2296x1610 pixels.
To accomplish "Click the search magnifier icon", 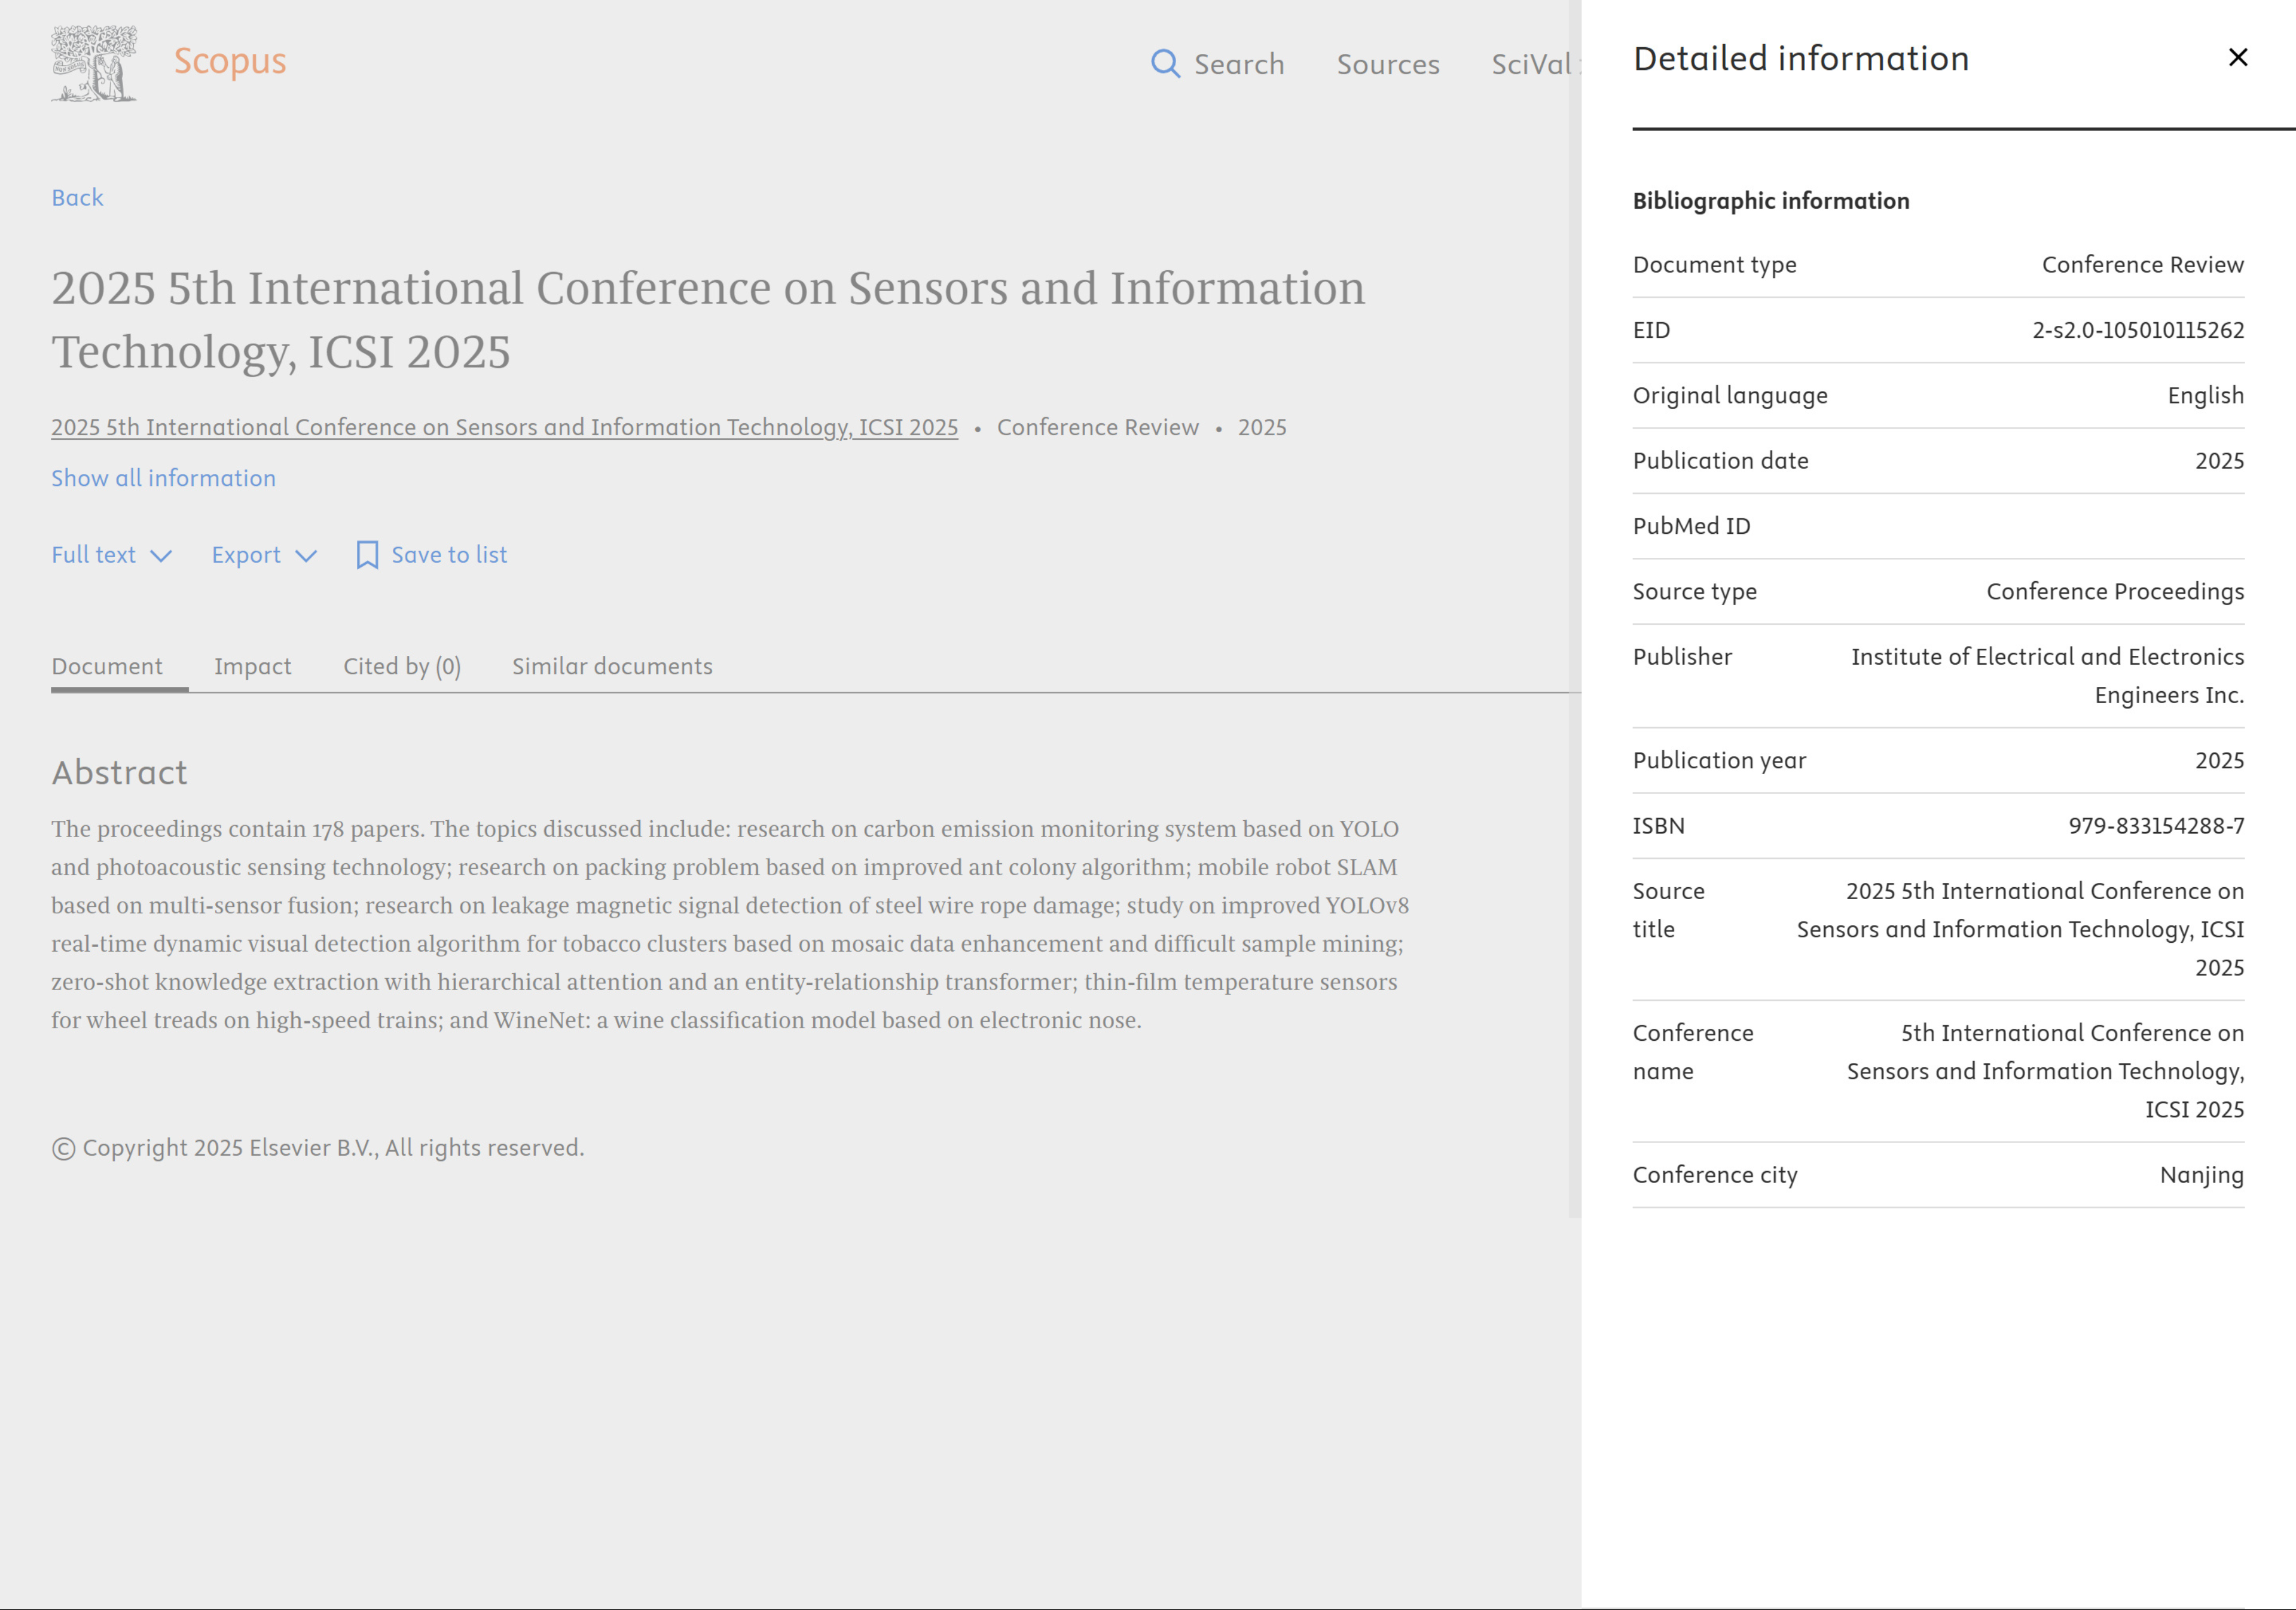I will point(1166,63).
